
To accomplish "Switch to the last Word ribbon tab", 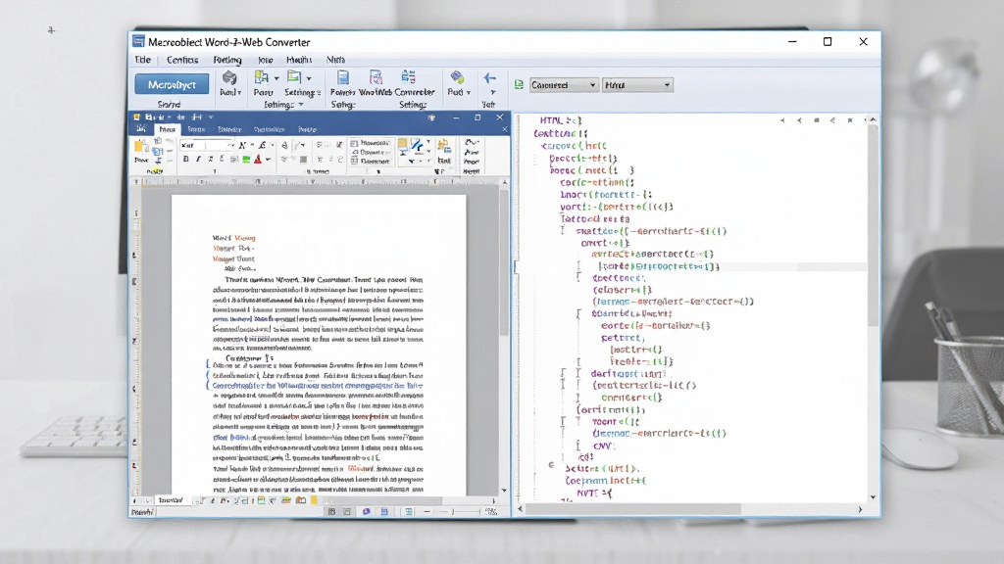I will [307, 129].
